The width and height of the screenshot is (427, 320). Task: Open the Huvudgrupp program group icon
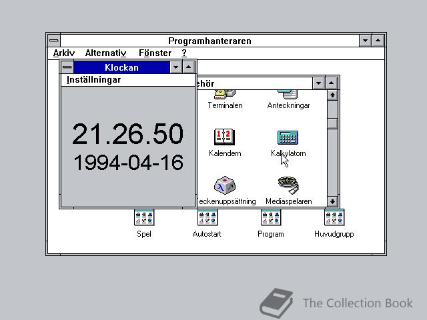pyautogui.click(x=334, y=218)
